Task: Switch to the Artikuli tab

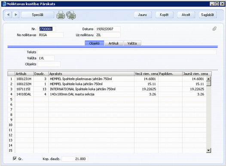Action: pos(113,43)
